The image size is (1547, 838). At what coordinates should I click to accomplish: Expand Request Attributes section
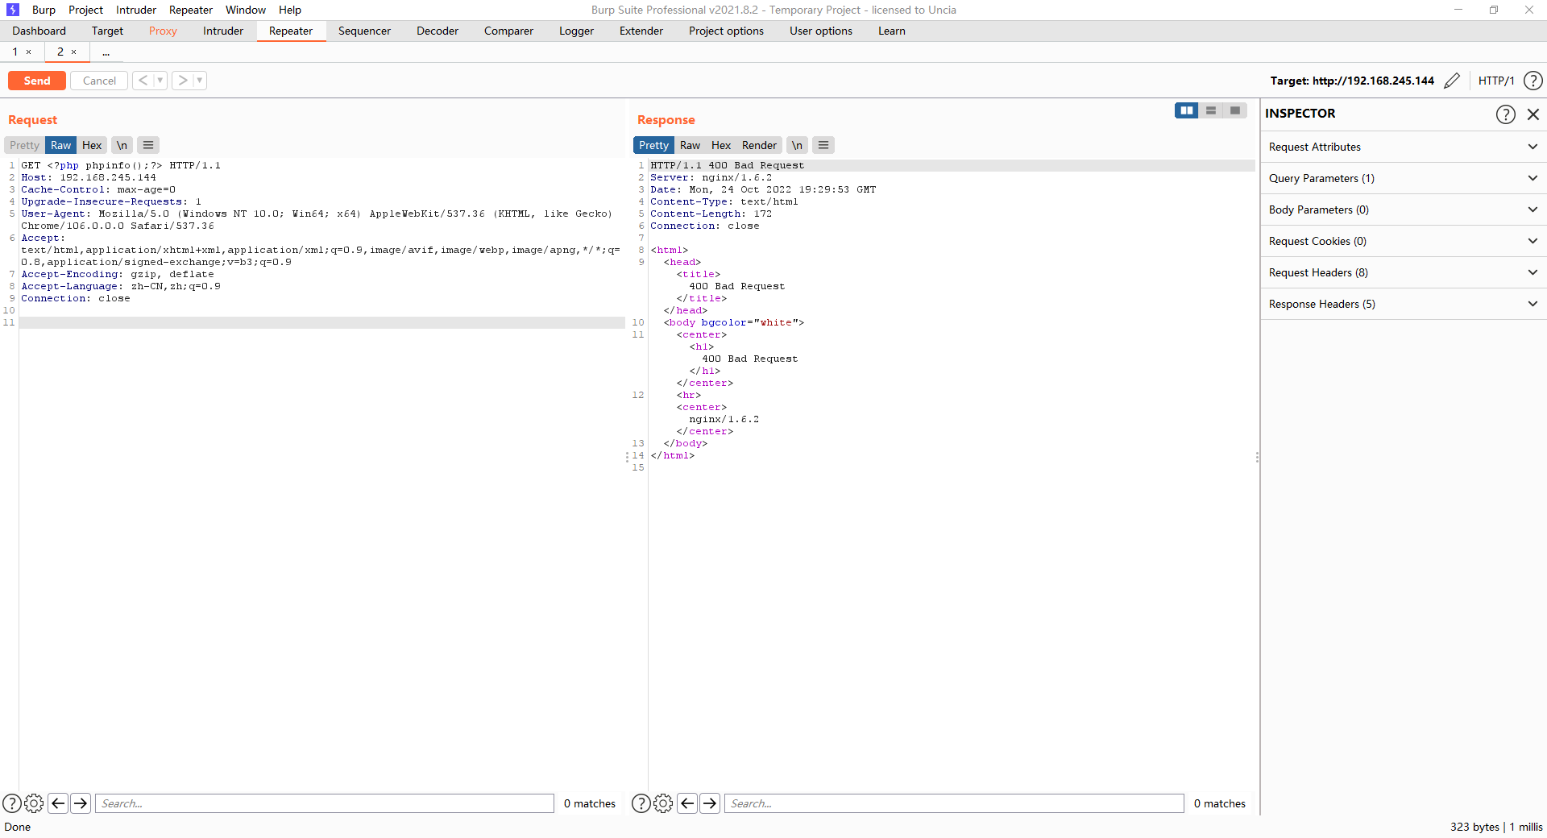point(1404,147)
